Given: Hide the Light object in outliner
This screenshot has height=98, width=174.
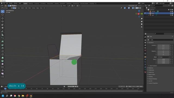Looking at the screenshot, I should (x=170, y=15).
